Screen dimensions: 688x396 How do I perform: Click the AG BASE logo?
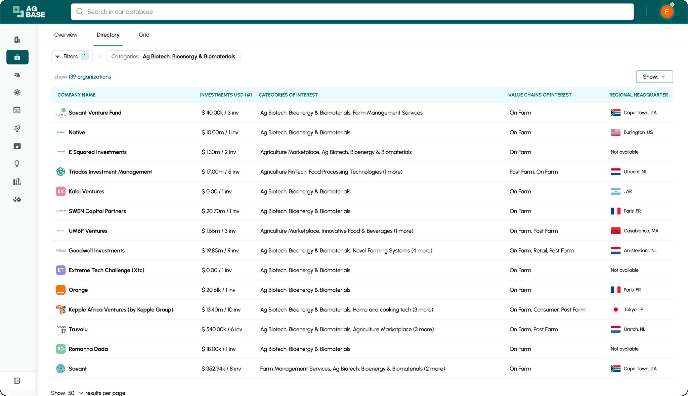29,12
